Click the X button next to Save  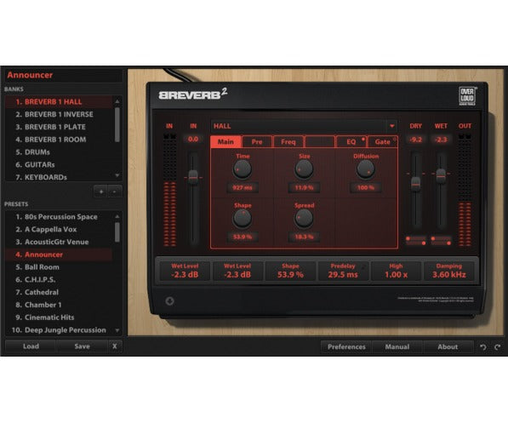pos(115,346)
